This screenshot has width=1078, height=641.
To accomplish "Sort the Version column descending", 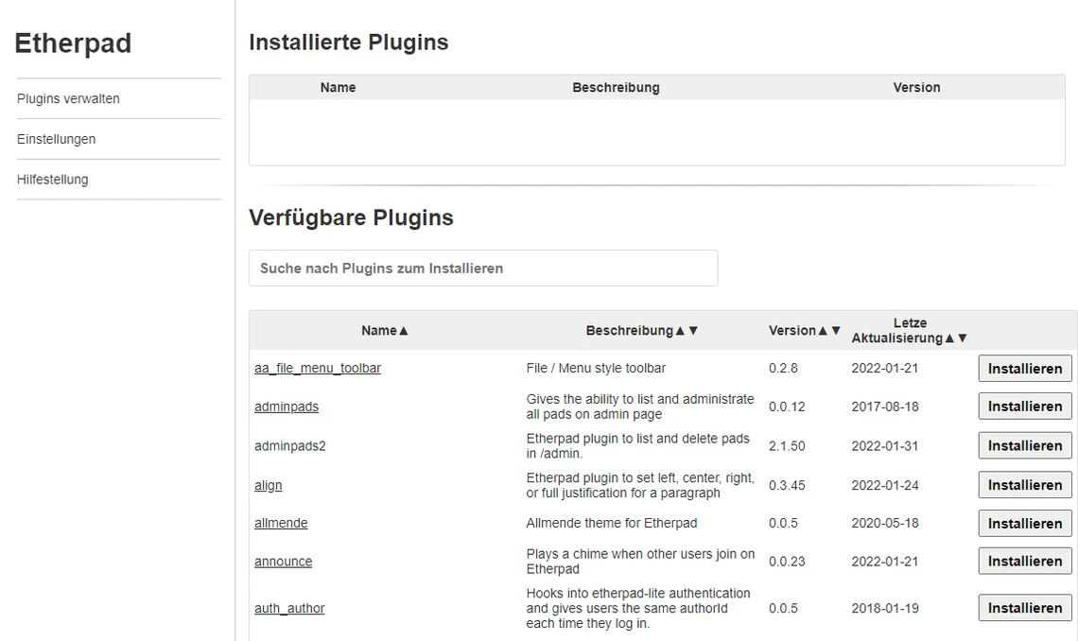I will coord(835,330).
